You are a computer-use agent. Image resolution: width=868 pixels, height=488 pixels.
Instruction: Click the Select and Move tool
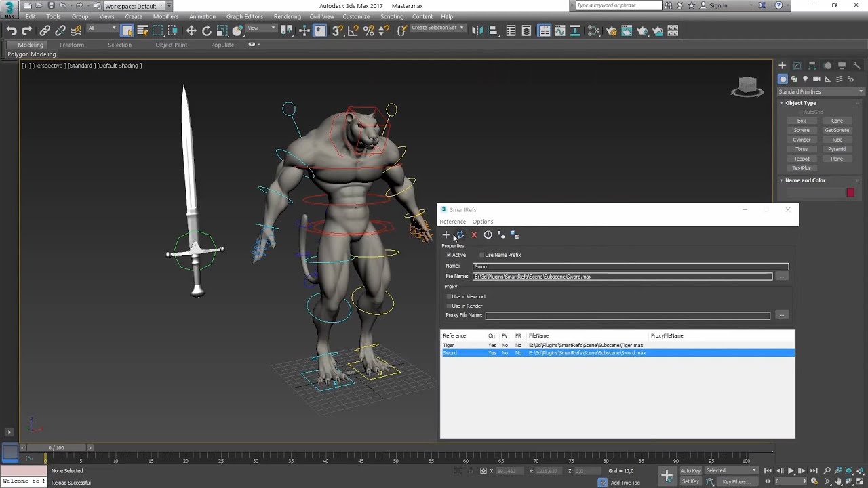[x=191, y=31]
